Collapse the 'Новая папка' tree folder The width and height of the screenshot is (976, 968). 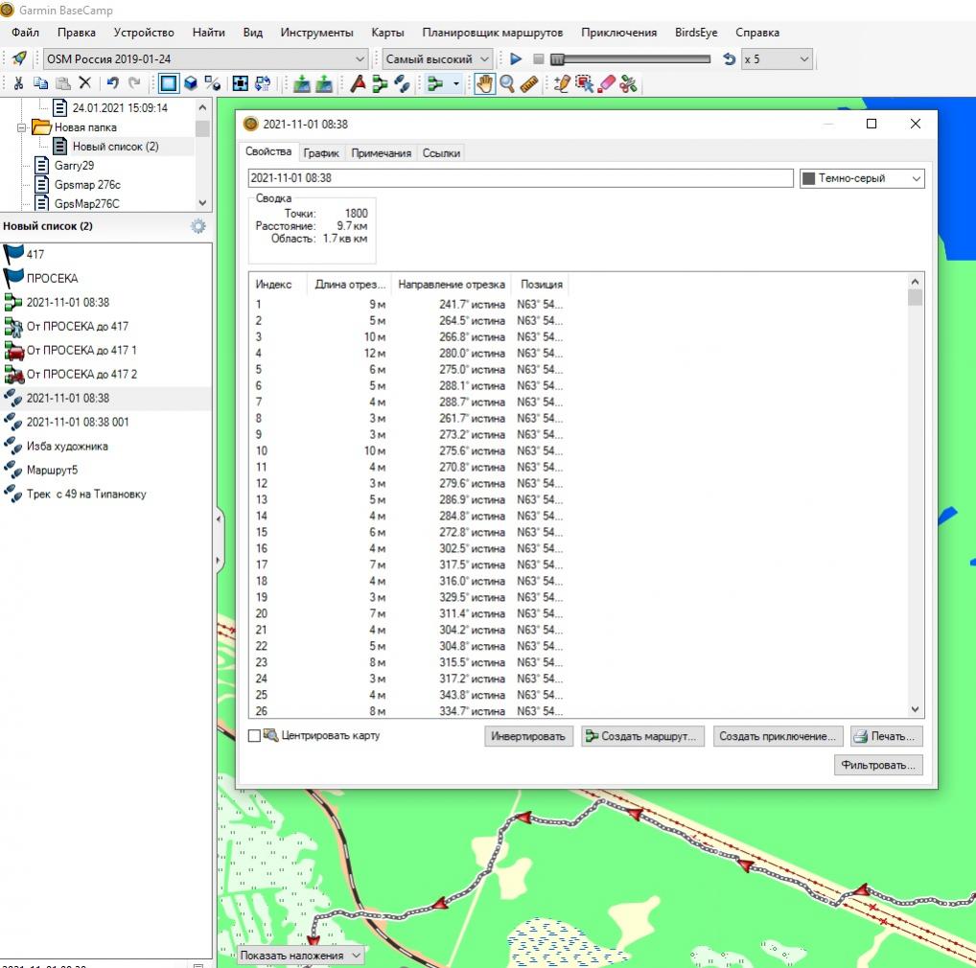coord(23,127)
